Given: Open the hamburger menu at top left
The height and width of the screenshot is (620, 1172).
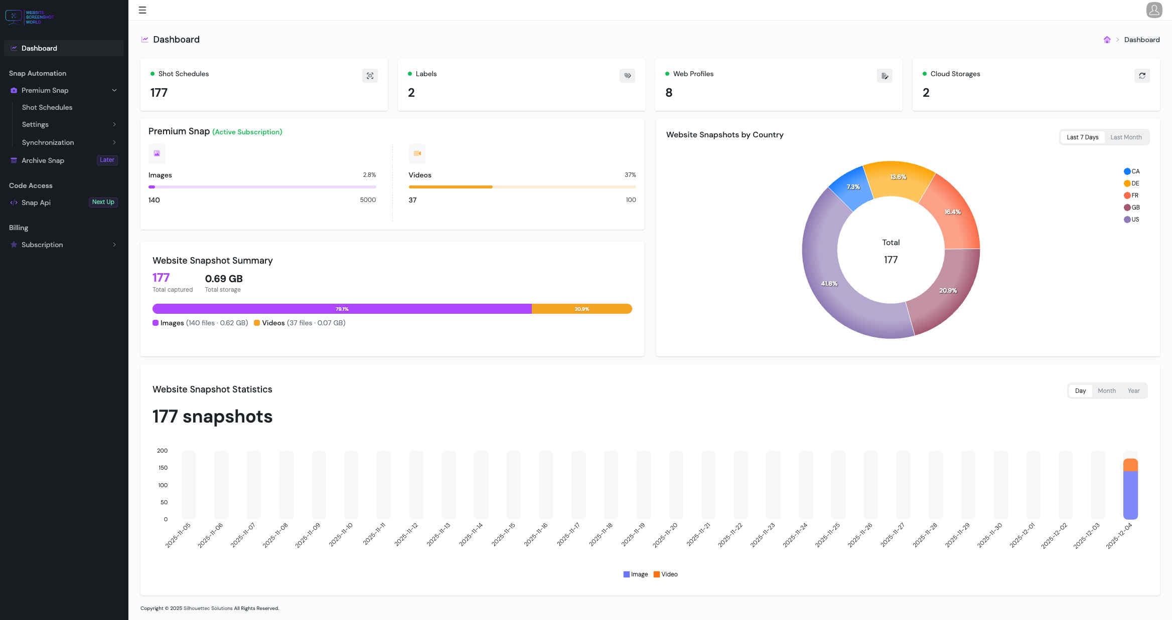Looking at the screenshot, I should (x=142, y=10).
